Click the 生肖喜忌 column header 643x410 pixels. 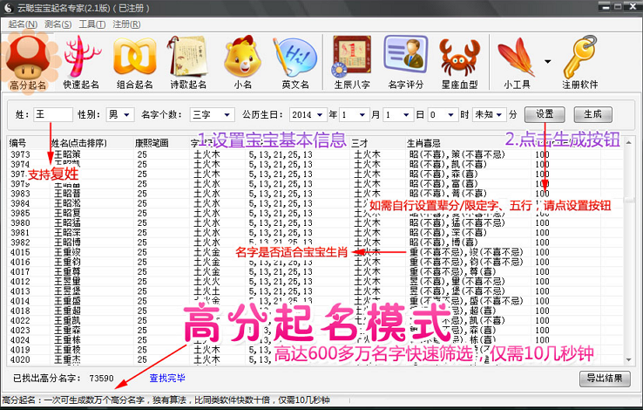[423, 143]
